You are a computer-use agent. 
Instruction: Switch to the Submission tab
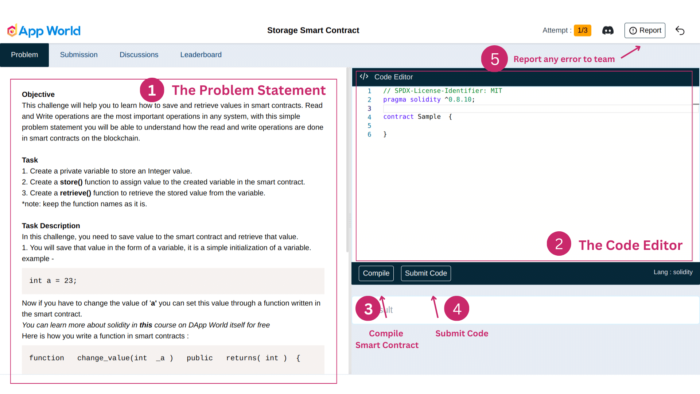point(79,55)
